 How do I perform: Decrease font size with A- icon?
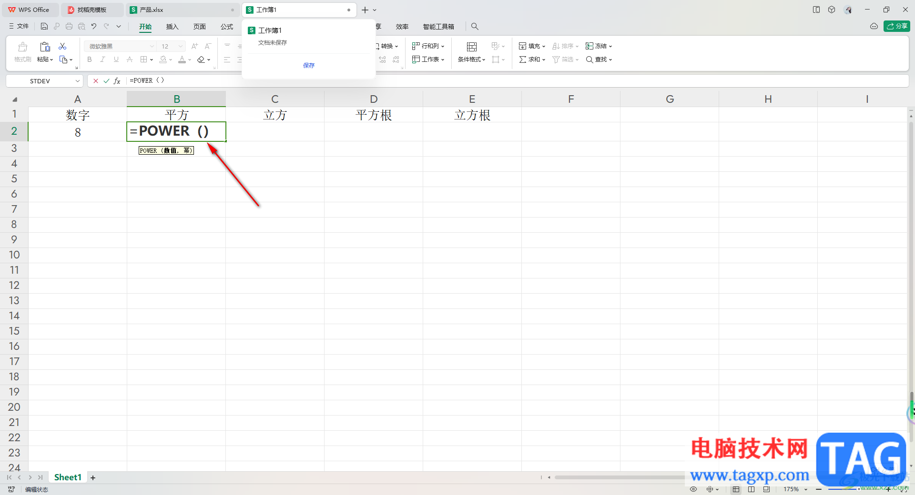[x=208, y=46]
